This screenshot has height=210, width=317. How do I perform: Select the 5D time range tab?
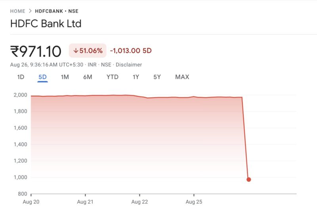(x=42, y=77)
